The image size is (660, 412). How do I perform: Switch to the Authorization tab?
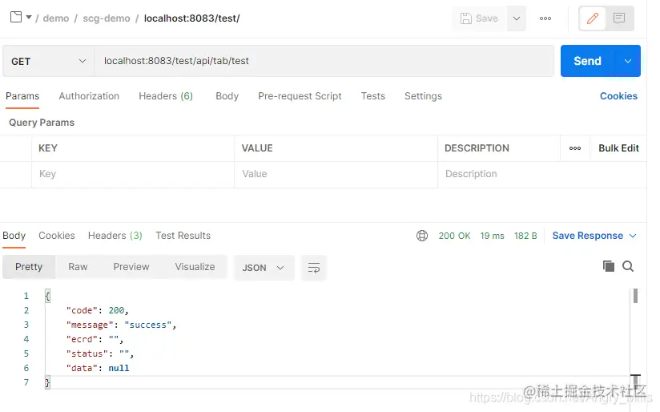89,96
